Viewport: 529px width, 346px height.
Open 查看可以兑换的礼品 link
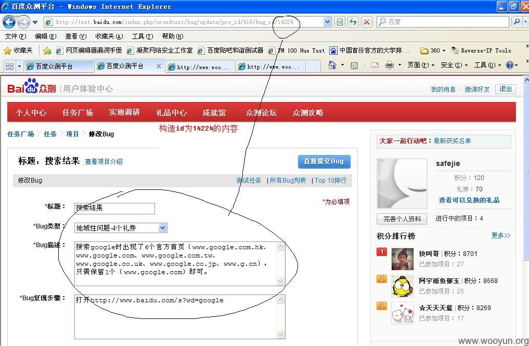coord(469,200)
